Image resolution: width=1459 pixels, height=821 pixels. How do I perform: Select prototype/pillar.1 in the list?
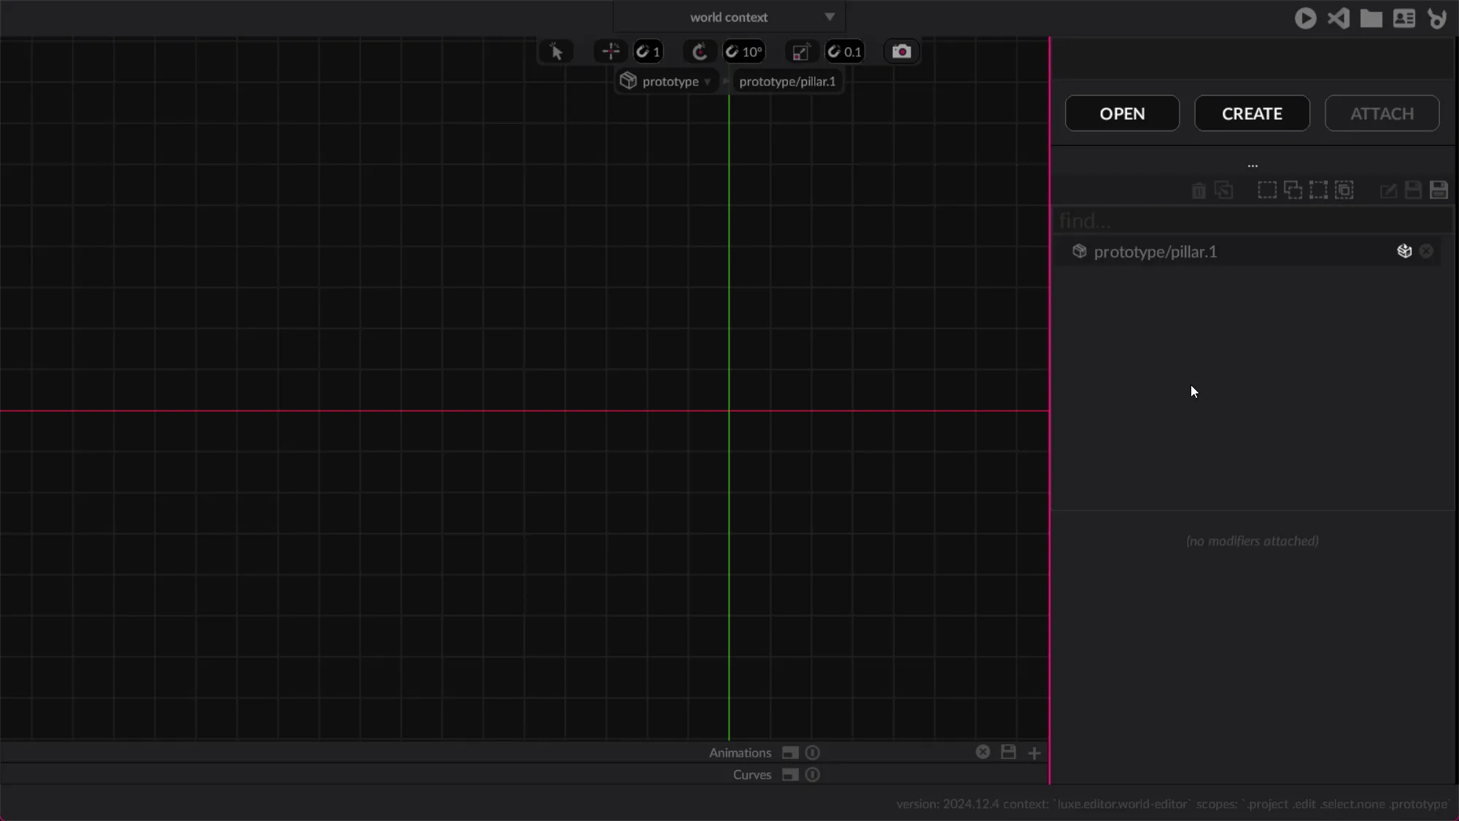click(x=1156, y=252)
